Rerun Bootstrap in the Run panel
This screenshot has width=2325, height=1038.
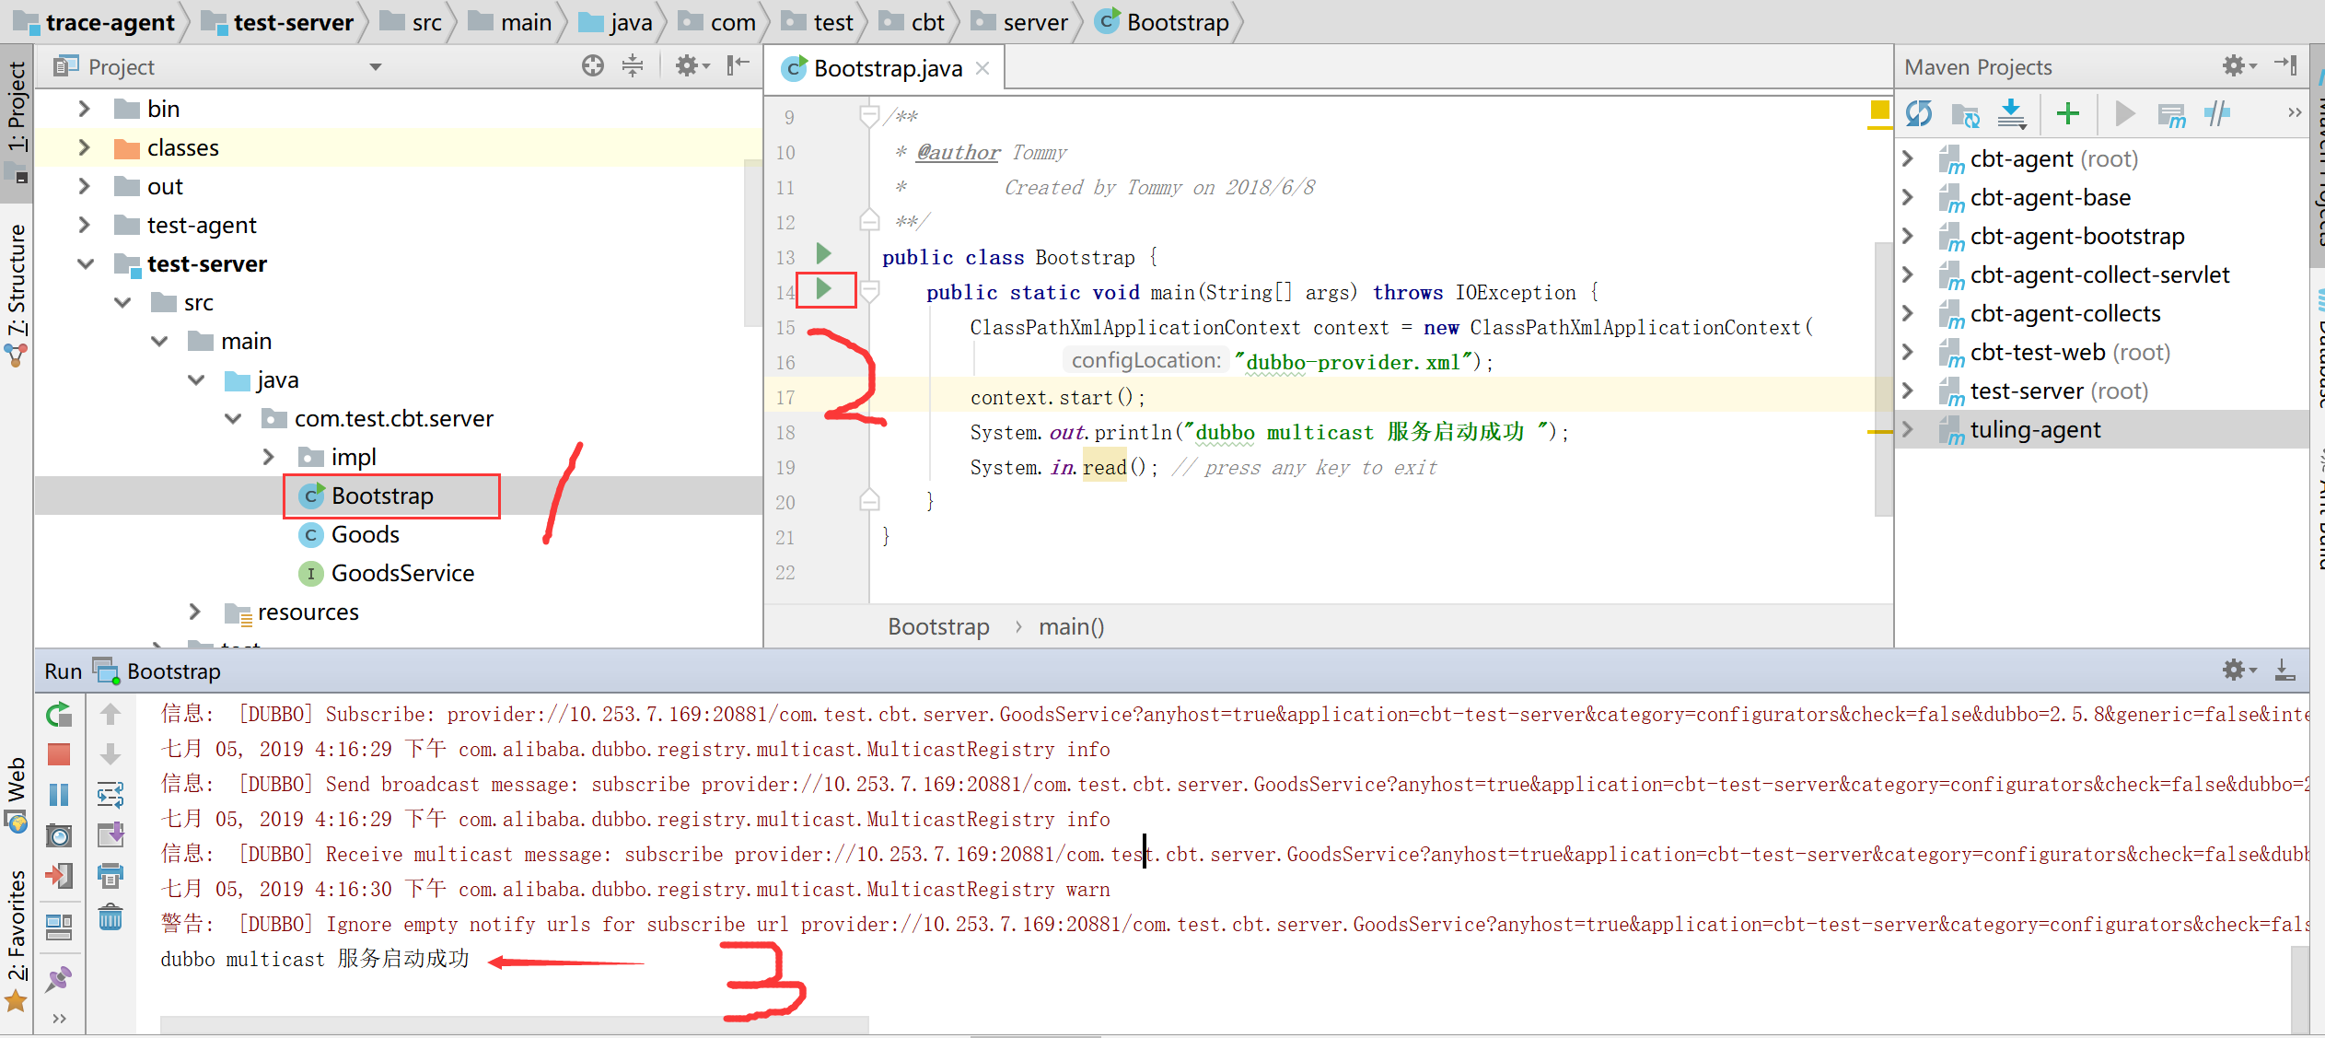(59, 714)
